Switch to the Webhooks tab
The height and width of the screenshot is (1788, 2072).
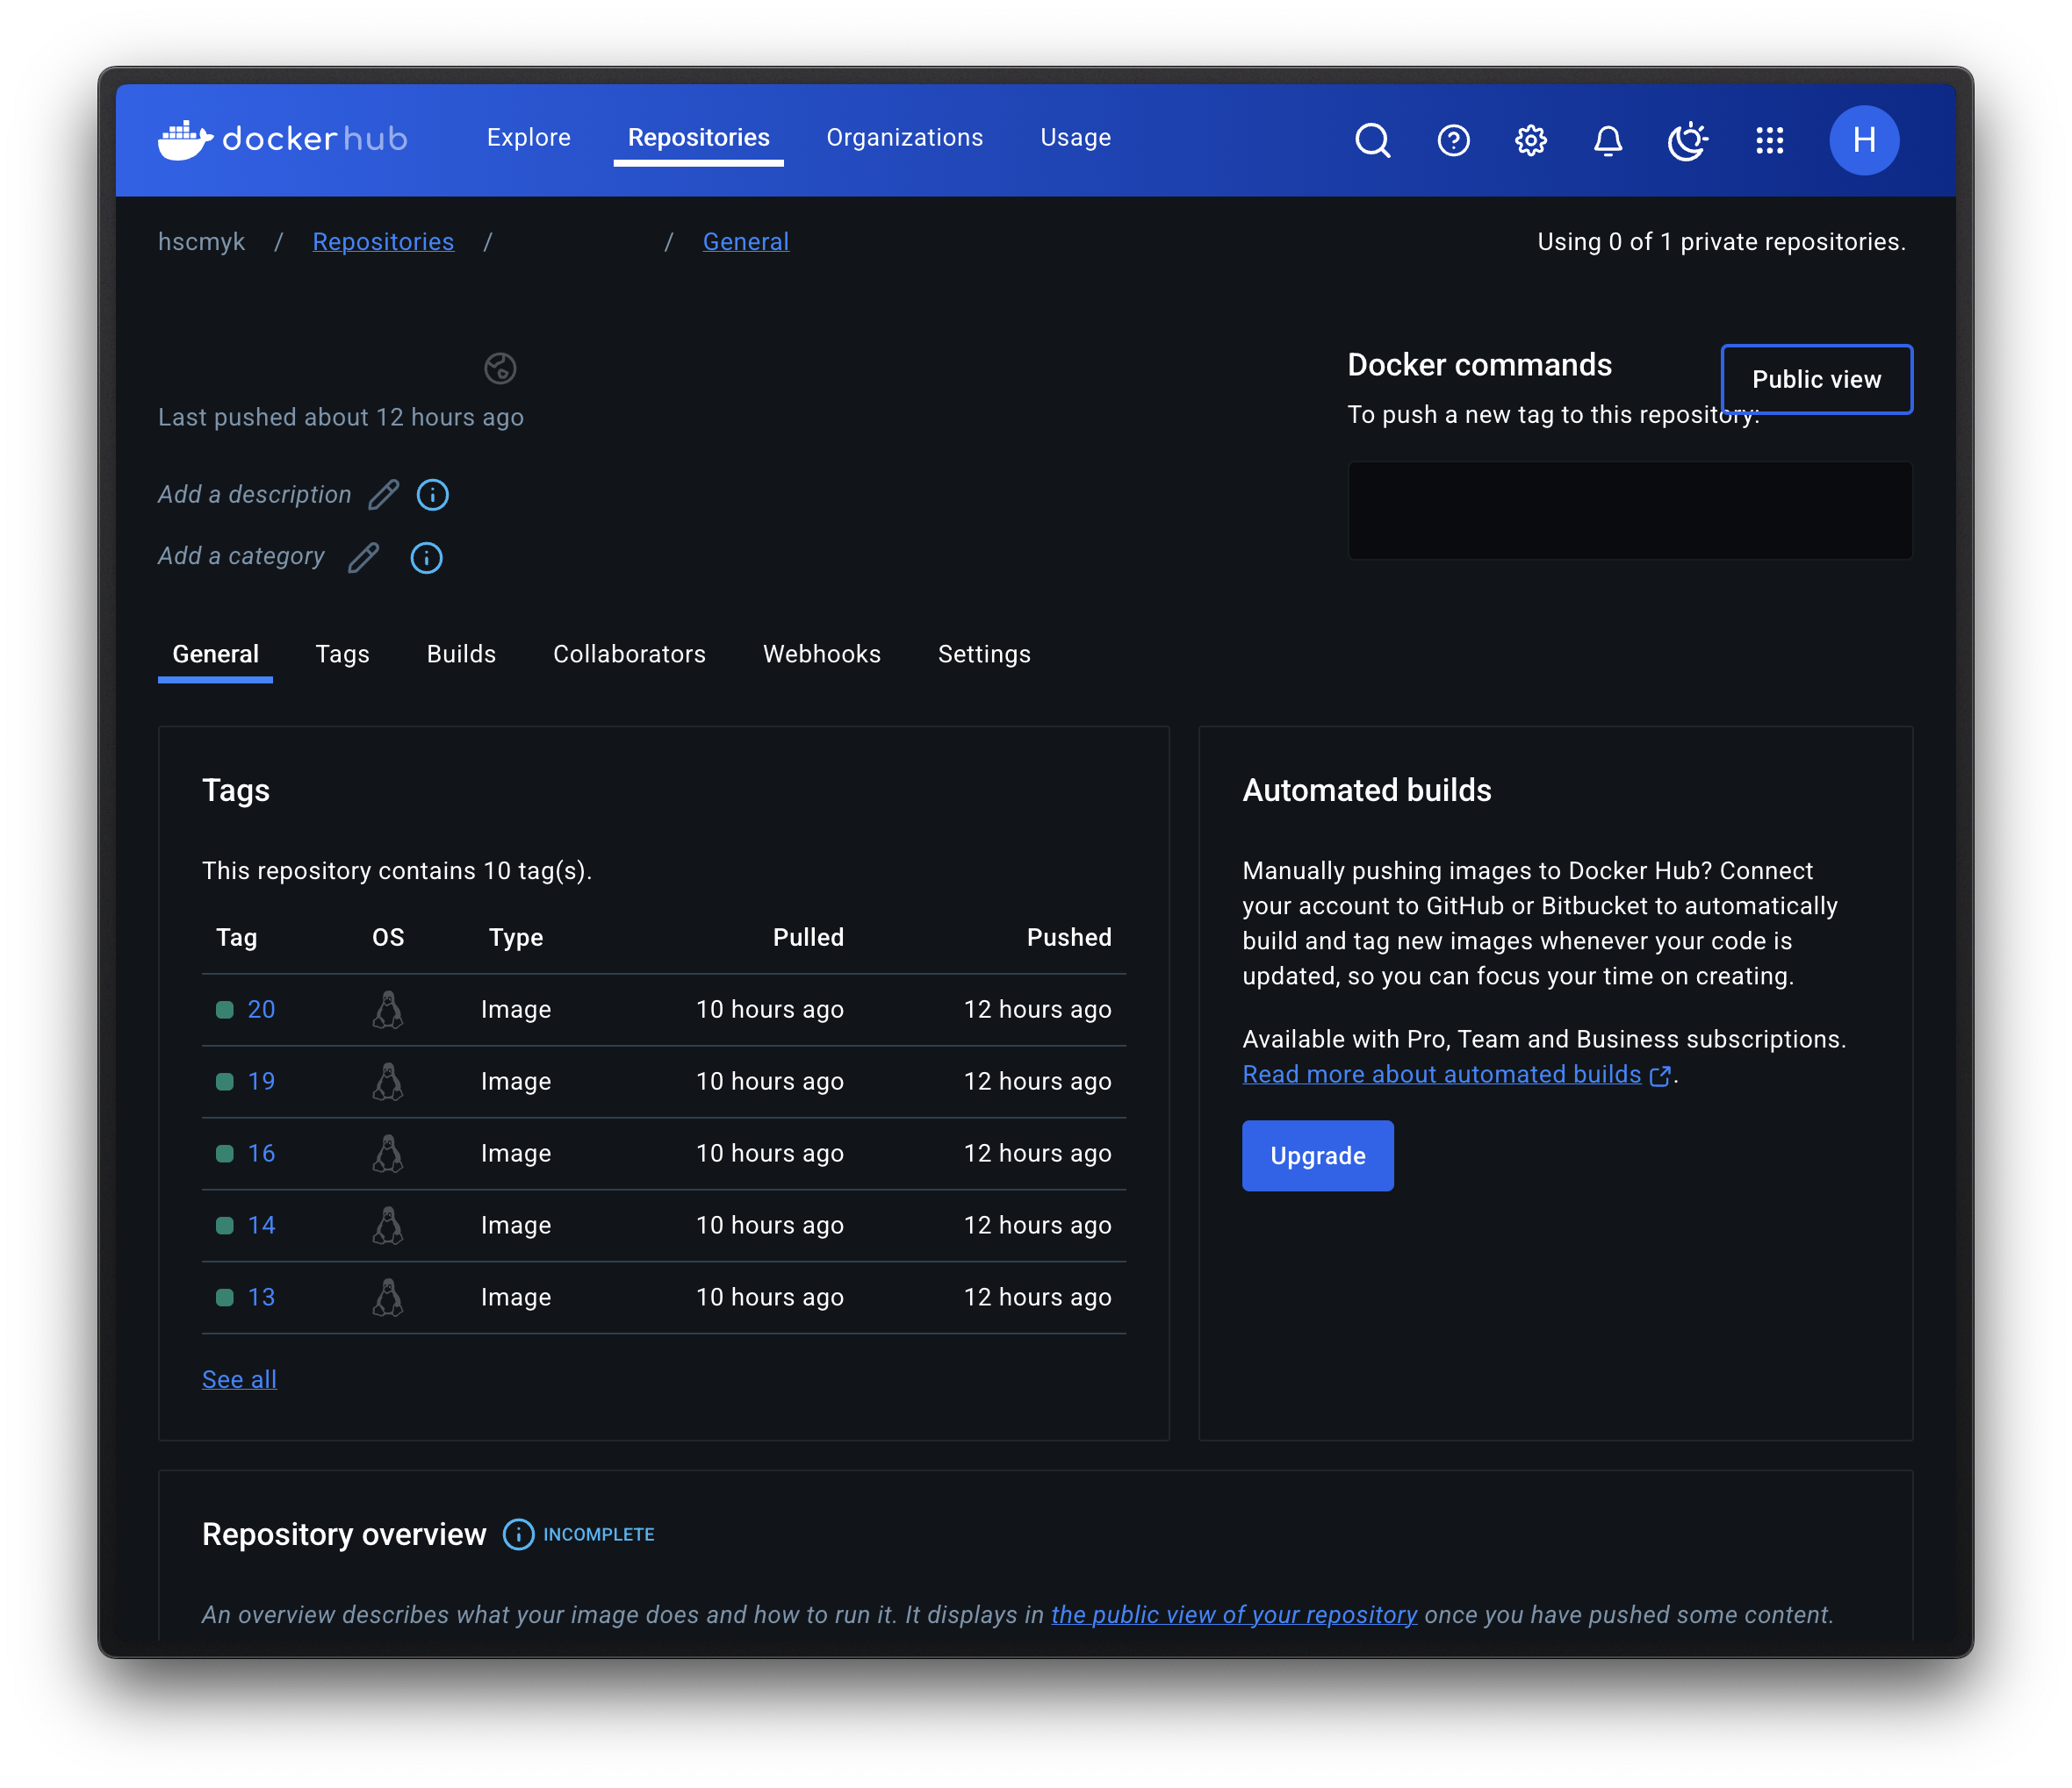[822, 654]
